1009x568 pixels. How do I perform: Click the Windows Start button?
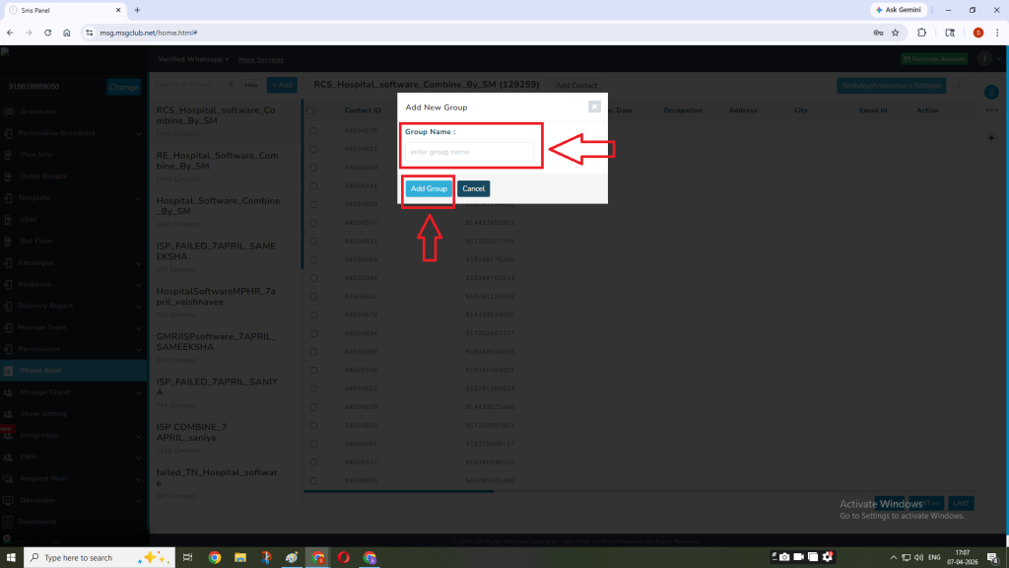point(11,557)
